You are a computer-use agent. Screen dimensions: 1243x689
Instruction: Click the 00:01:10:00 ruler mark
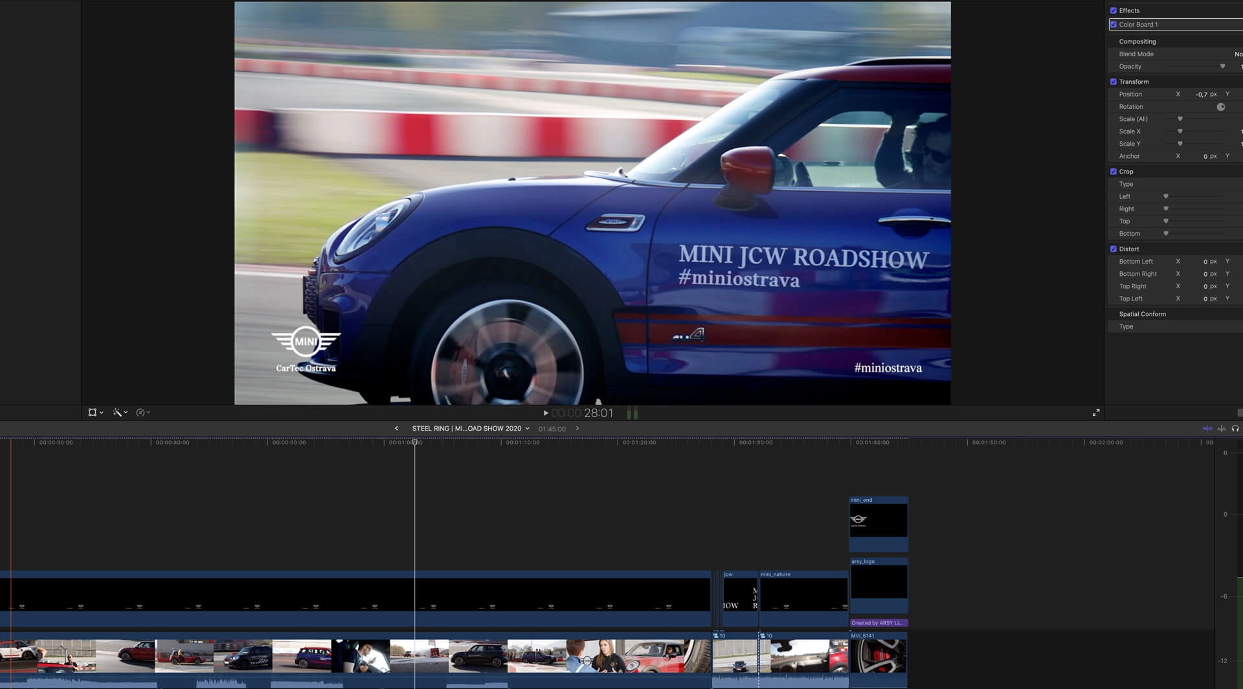(522, 443)
